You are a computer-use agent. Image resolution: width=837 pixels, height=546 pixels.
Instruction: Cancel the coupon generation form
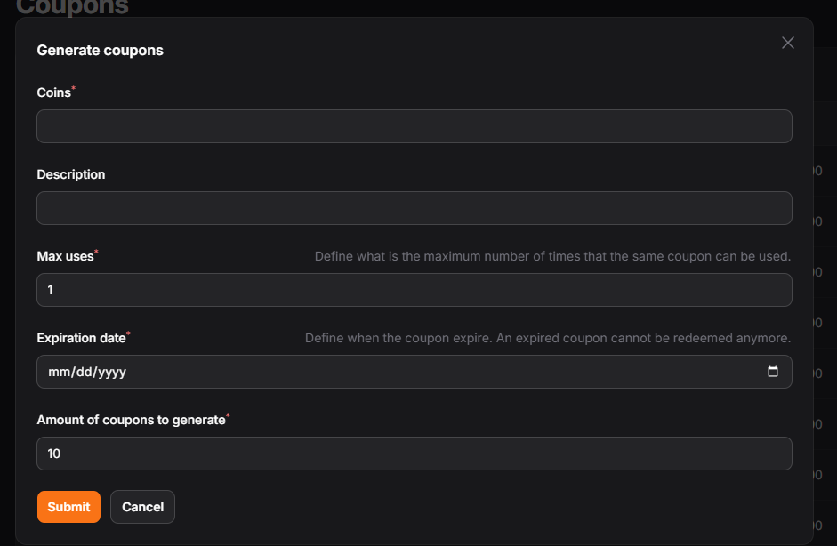[x=142, y=507]
